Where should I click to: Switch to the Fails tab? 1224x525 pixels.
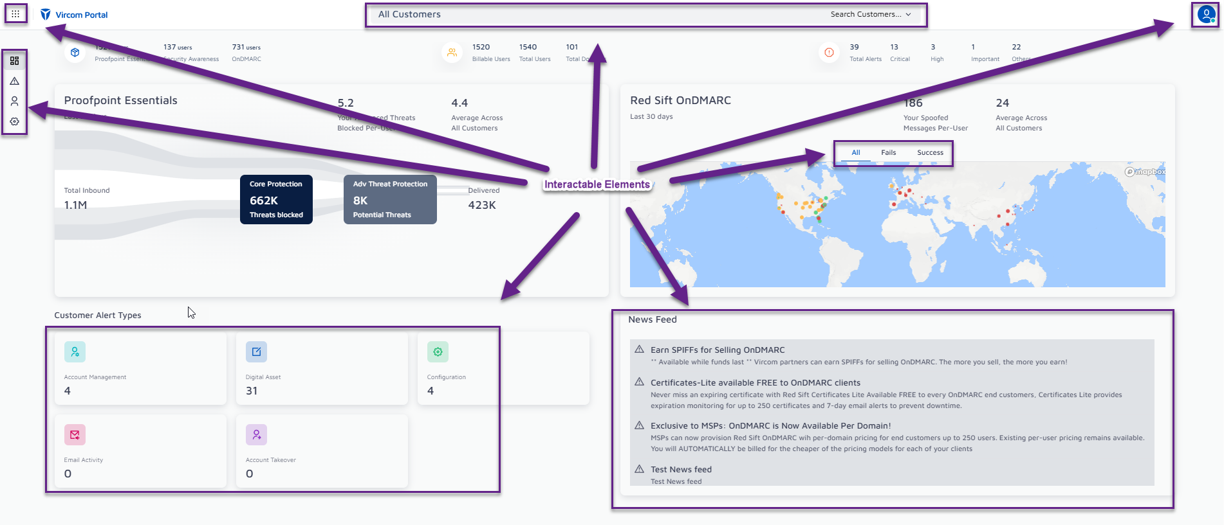pyautogui.click(x=889, y=152)
